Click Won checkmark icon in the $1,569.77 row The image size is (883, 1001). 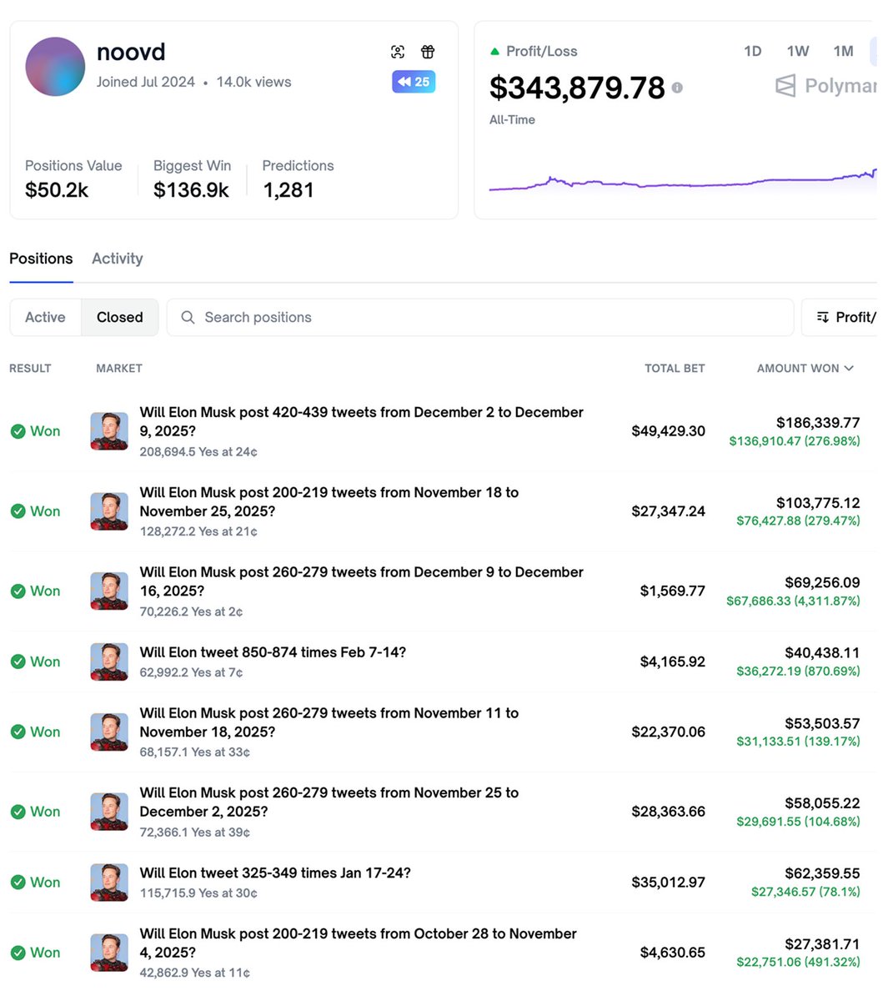(x=18, y=591)
